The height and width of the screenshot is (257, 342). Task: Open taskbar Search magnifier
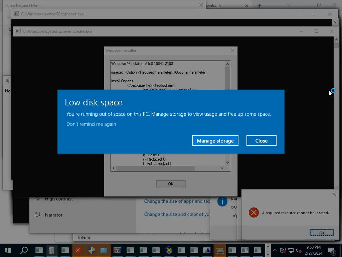click(x=24, y=250)
